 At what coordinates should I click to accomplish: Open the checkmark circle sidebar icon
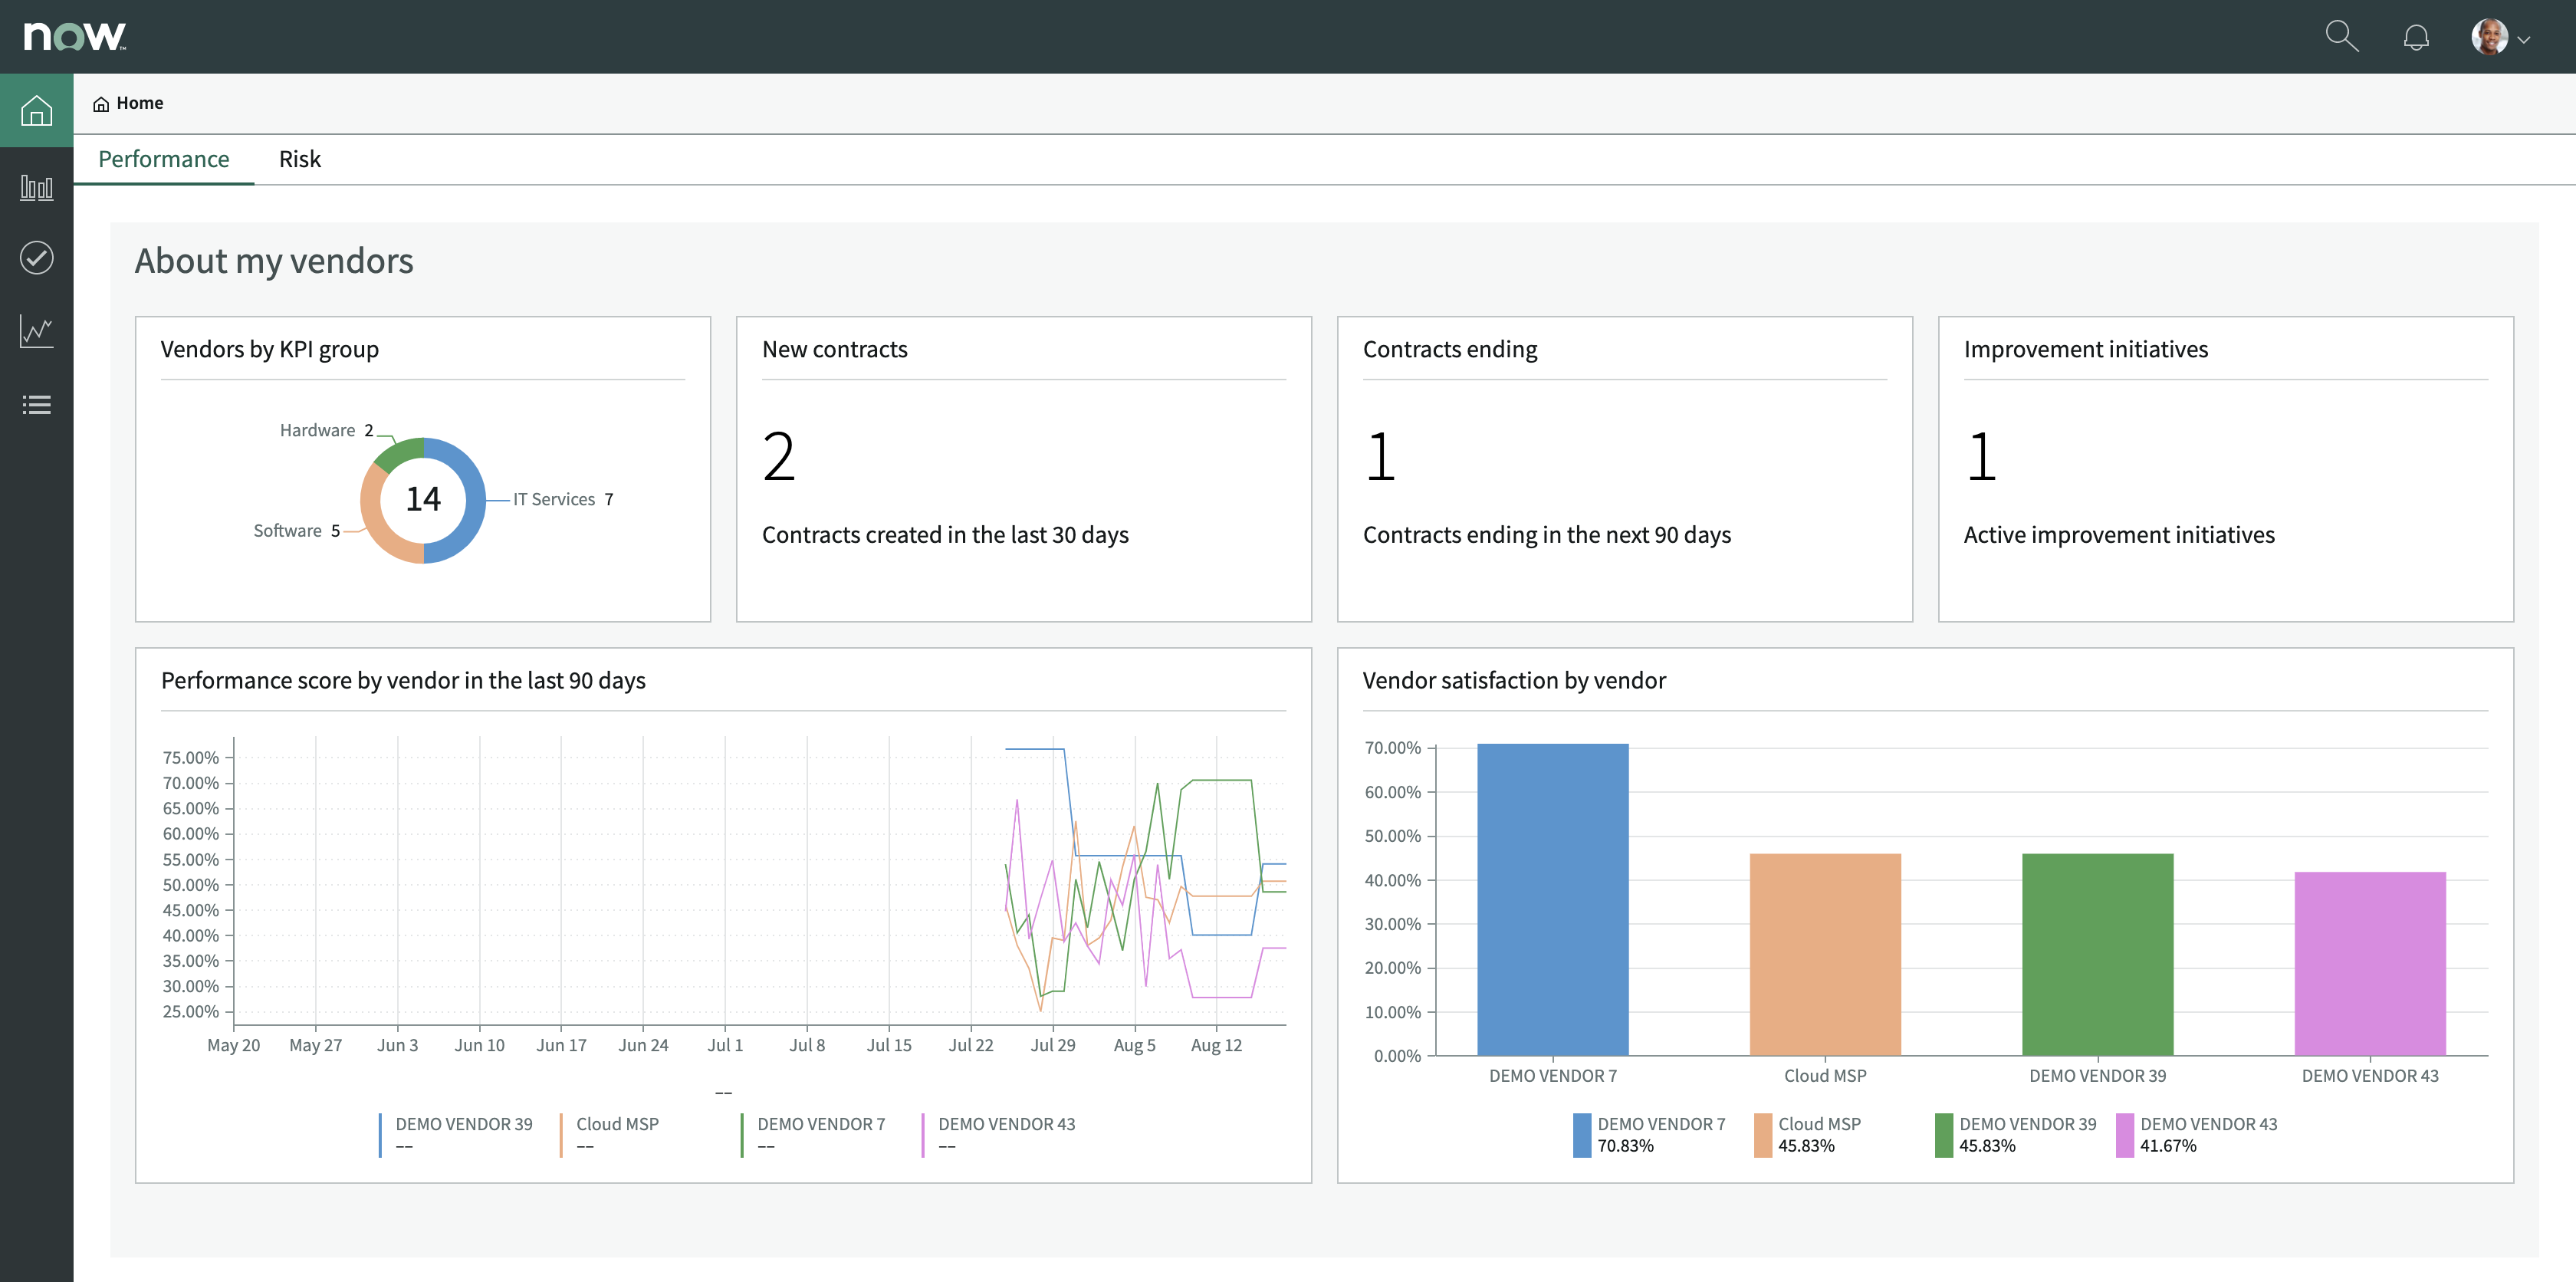coord(36,258)
